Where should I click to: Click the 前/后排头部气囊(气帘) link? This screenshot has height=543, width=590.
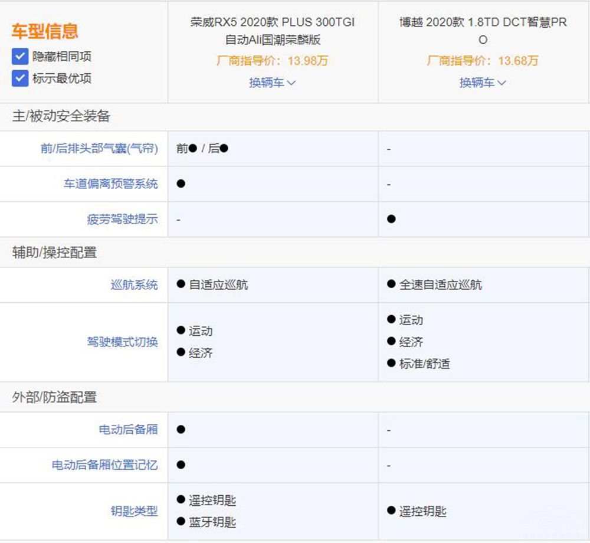coord(99,148)
